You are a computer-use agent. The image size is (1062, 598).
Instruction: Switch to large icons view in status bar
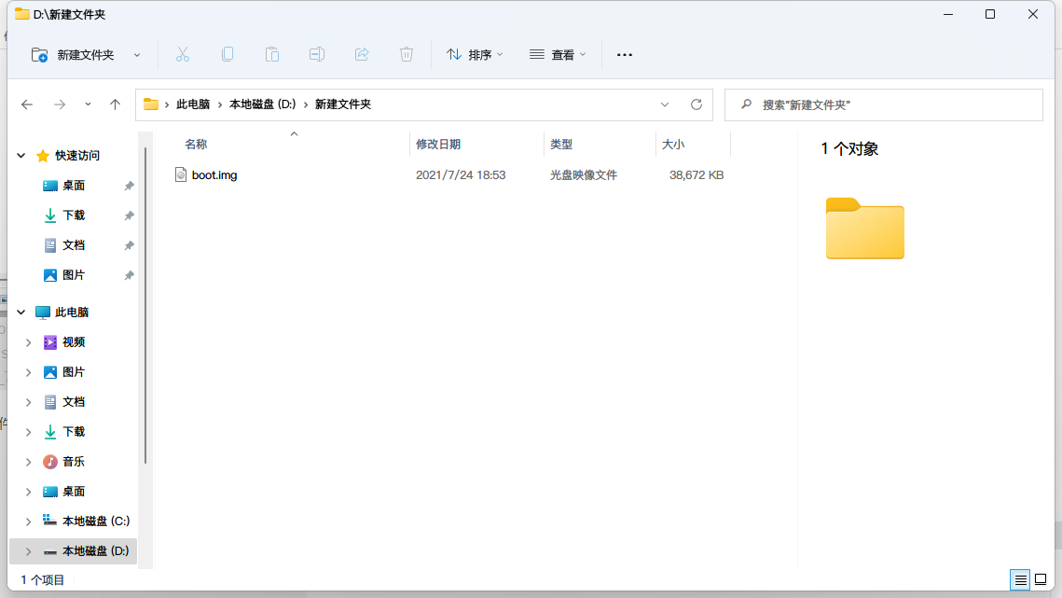(1041, 579)
